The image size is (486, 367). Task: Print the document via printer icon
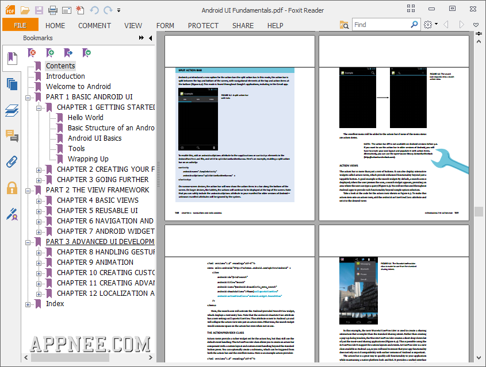pyautogui.click(x=53, y=10)
